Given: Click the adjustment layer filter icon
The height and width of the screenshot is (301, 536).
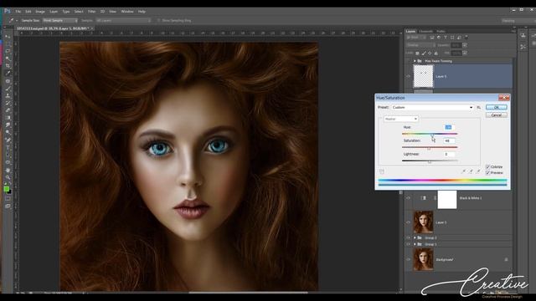Looking at the screenshot, I should coord(439,38).
